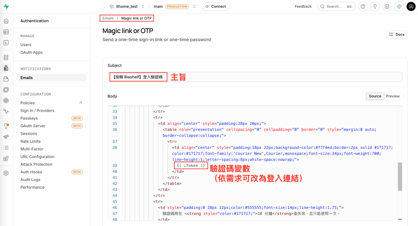Open OAuth Apps page
This screenshot has width=418, height=226.
31,53
